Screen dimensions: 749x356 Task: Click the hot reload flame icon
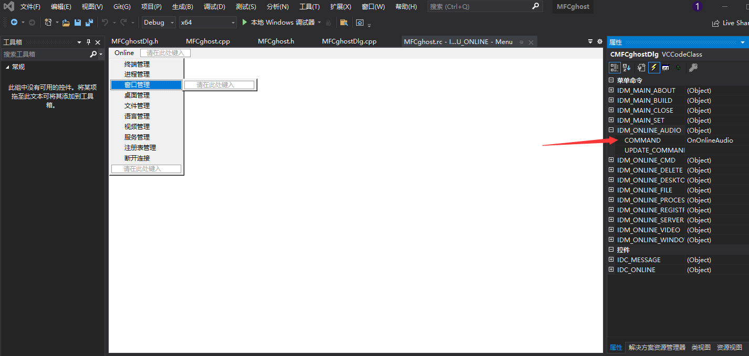329,23
